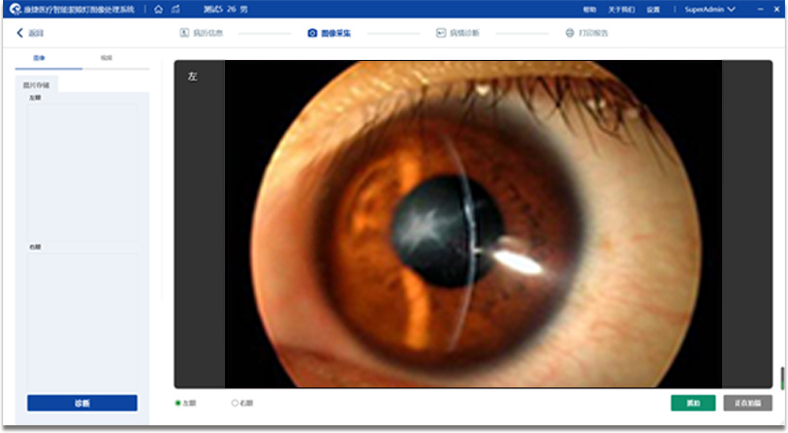Open the 设置 menu

(653, 9)
